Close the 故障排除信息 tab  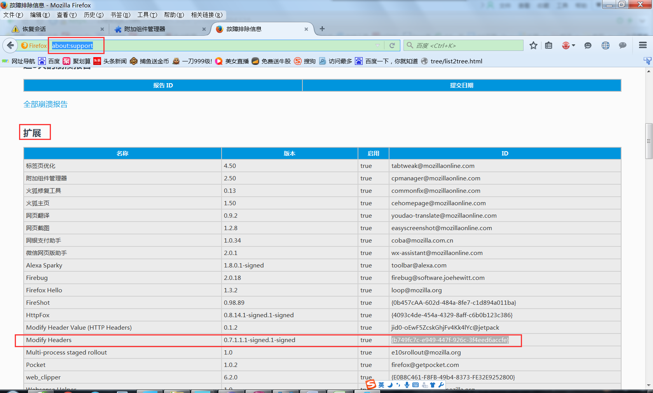(x=306, y=29)
